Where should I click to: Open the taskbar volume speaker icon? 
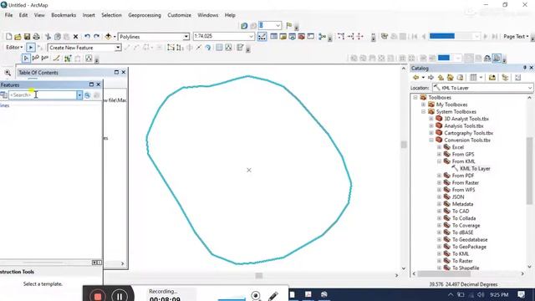click(x=481, y=294)
